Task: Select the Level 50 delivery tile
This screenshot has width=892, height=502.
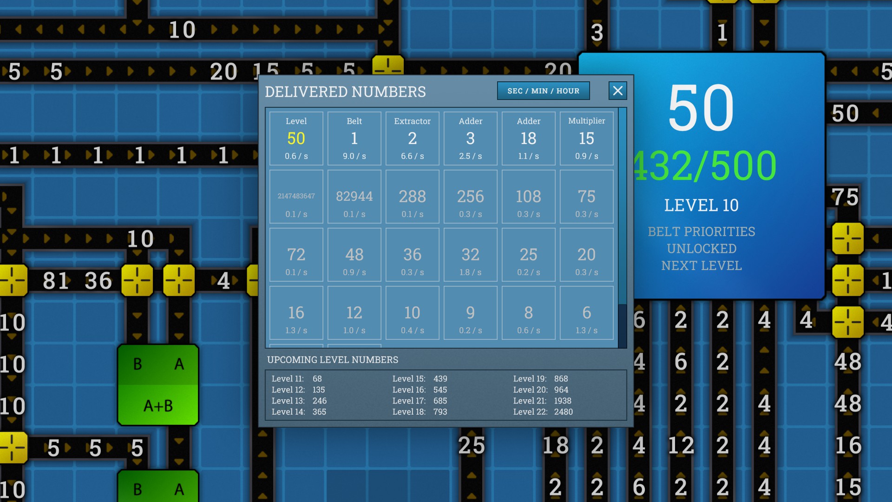Action: pyautogui.click(x=296, y=139)
